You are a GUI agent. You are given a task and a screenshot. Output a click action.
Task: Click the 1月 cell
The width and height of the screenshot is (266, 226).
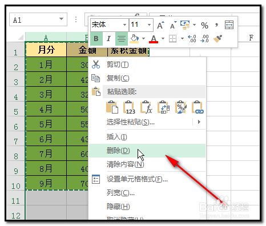46,64
